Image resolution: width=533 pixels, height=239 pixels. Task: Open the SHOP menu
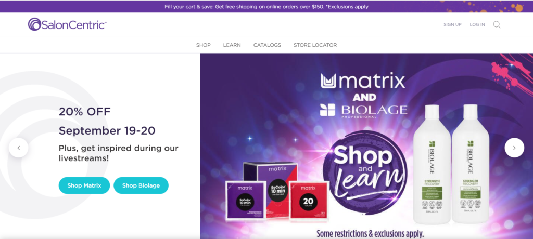coord(204,45)
